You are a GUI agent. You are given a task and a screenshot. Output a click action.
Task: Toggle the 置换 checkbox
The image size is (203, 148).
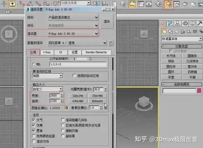pyautogui.click(x=34, y=131)
